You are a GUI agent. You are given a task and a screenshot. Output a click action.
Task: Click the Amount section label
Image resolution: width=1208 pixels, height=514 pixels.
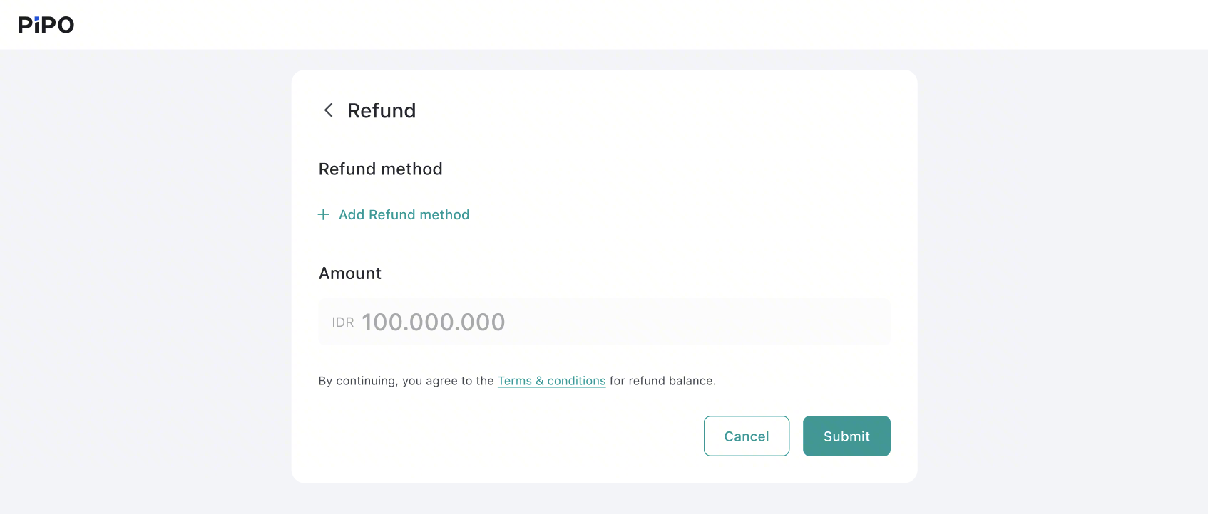(349, 273)
